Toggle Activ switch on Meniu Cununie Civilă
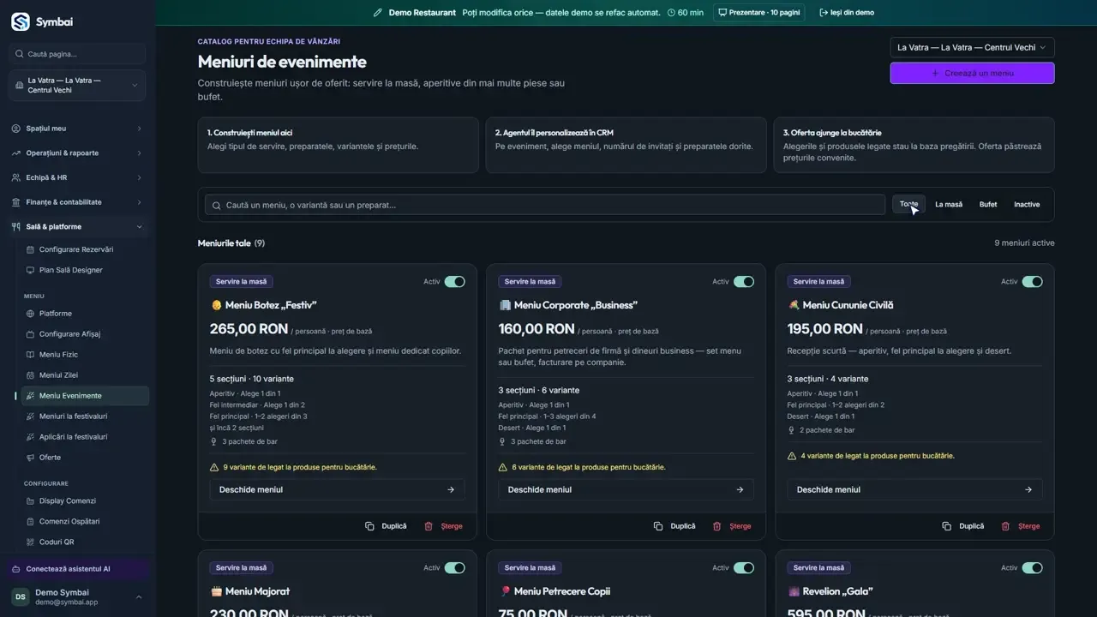 [x=1033, y=281]
